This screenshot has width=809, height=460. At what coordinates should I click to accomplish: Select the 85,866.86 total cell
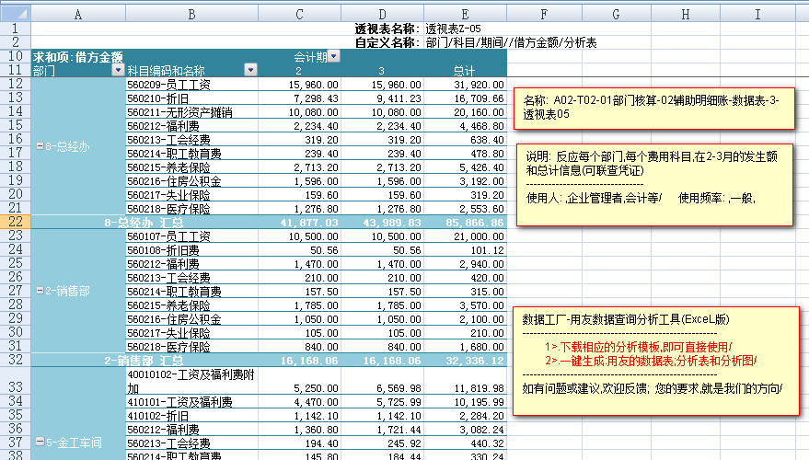click(x=471, y=222)
